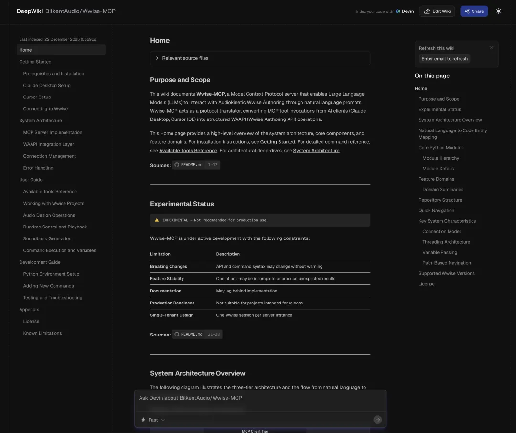Screen dimensions: 516x433
Task: Open Audio Design Operations page
Action: 49,215
